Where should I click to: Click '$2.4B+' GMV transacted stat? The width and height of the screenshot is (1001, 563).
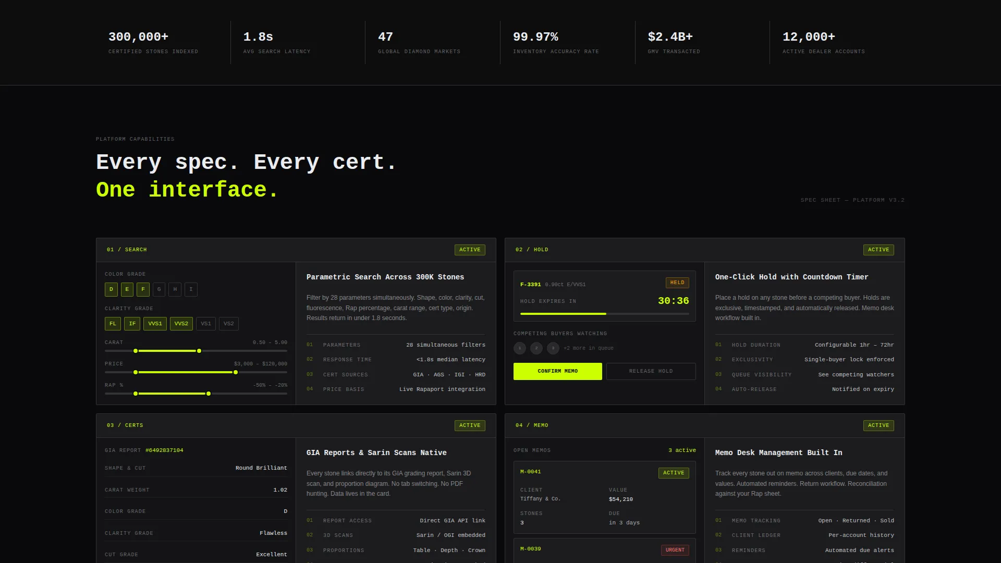coord(670,37)
